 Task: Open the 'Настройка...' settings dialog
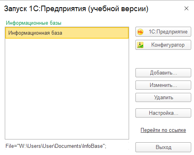pos(163,113)
